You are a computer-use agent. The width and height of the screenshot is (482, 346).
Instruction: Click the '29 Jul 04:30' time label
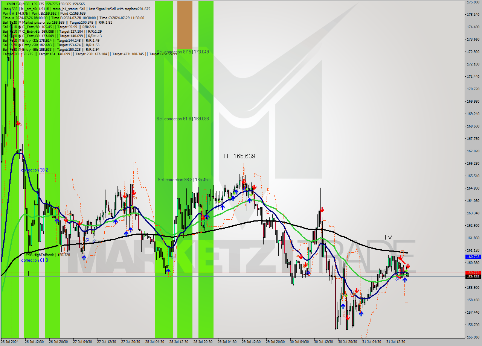coord(227,342)
